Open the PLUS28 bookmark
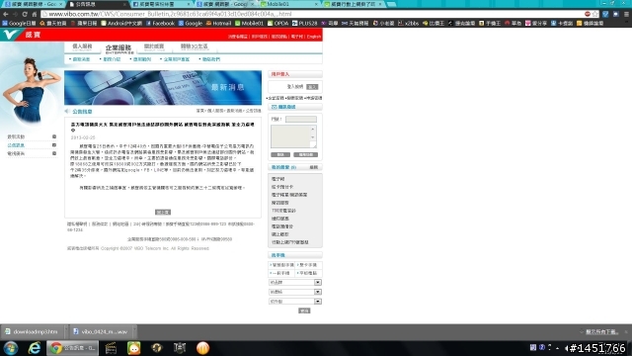The image size is (632, 356). [x=304, y=24]
